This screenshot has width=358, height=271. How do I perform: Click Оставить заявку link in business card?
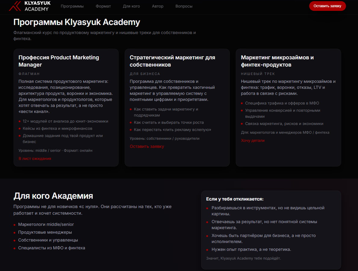tap(147, 146)
